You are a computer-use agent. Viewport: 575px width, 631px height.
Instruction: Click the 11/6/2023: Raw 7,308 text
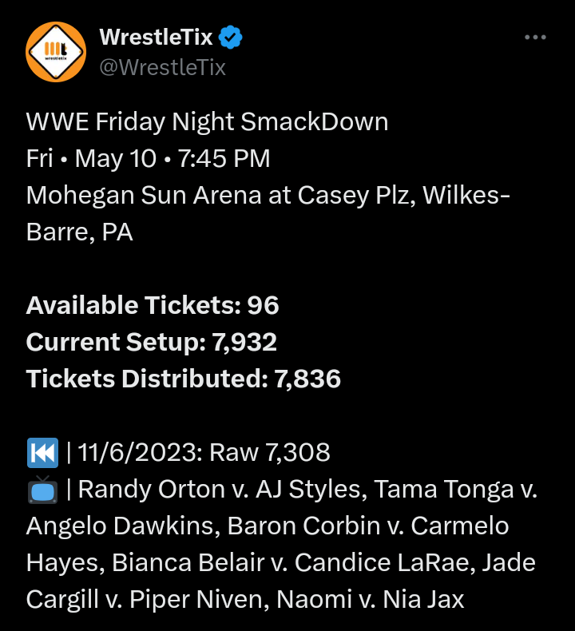pyautogui.click(x=204, y=452)
